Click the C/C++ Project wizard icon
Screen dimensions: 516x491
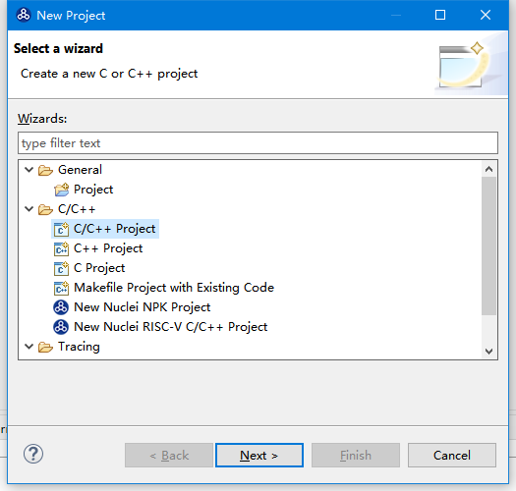pos(61,229)
